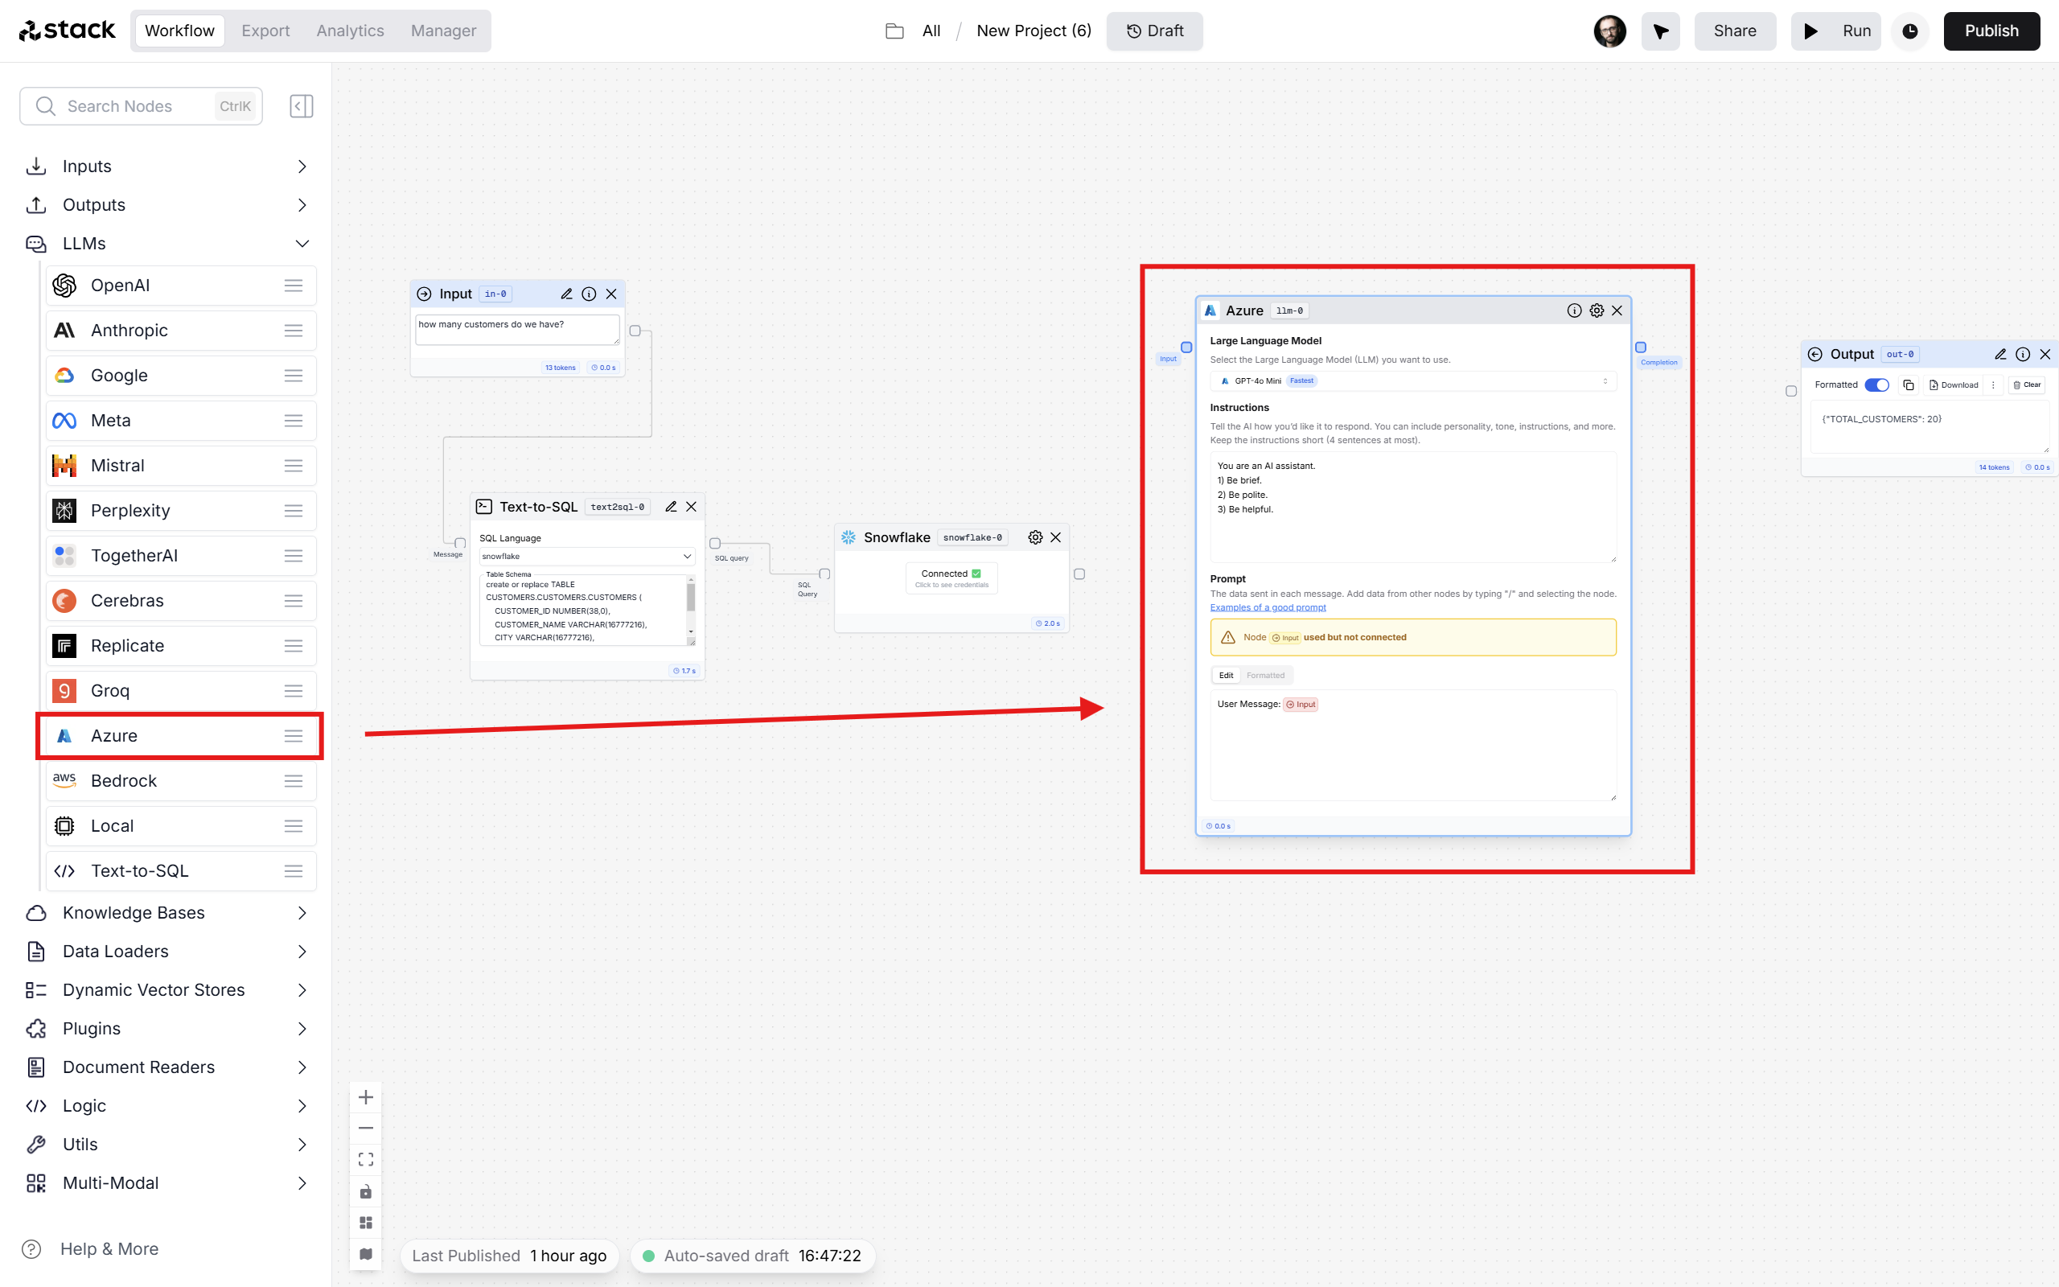This screenshot has height=1287, width=2059.
Task: Add the OpenAI node
Action: 181,285
